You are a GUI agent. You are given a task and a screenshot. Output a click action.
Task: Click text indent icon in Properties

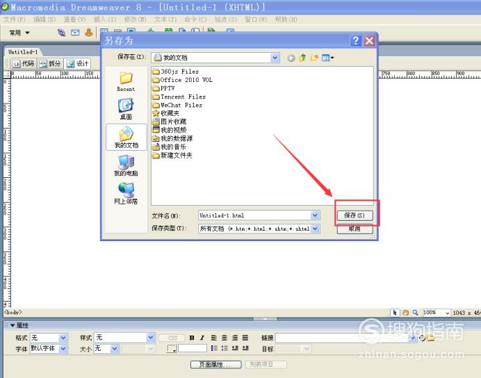coord(245,348)
